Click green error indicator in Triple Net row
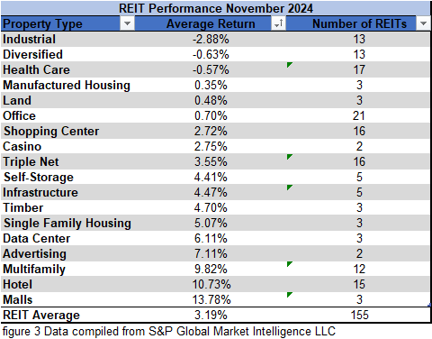The width and height of the screenshot is (432, 339). [289, 157]
